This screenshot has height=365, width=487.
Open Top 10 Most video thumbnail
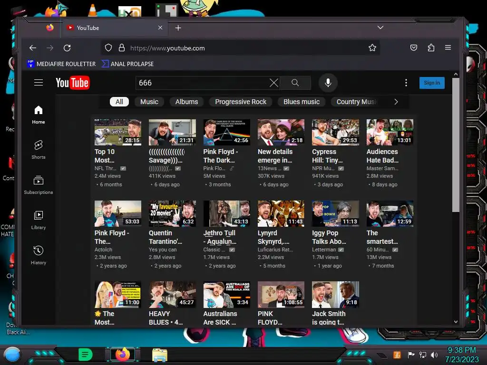coord(118,132)
